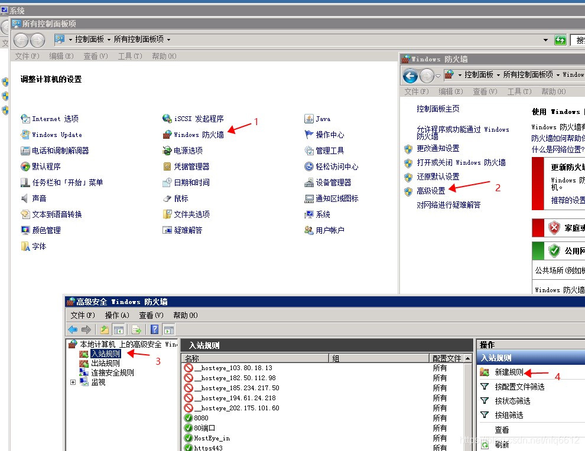585x451 pixels.
Task: Open 电话和调制解调器 control panel item
Action: [55, 151]
